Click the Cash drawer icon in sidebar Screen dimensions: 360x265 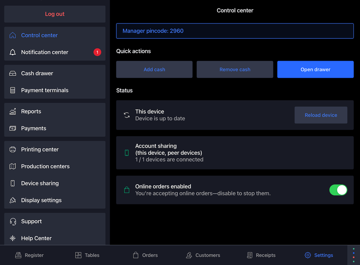click(x=13, y=73)
